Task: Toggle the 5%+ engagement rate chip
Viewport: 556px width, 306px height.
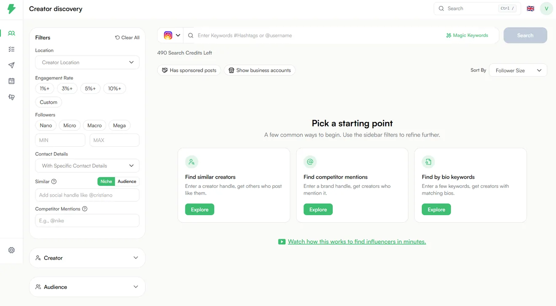Action: coord(91,89)
